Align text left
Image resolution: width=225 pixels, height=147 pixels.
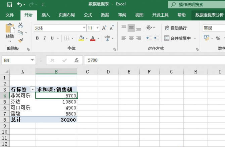(124, 38)
